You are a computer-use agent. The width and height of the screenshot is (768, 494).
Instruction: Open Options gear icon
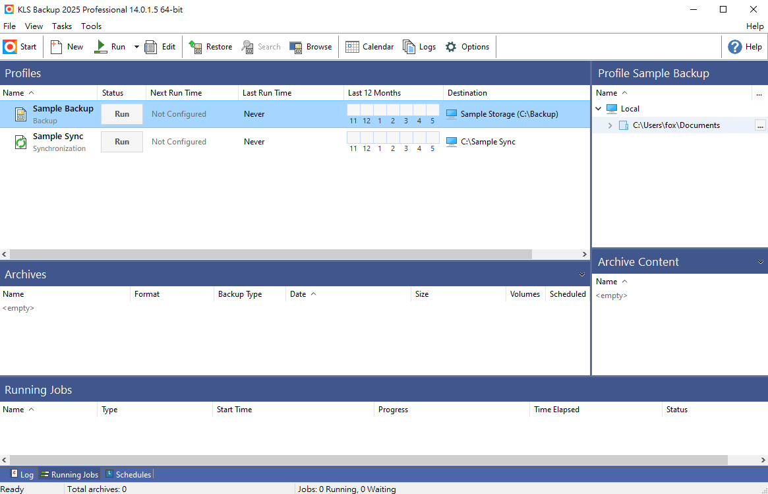[x=451, y=47]
